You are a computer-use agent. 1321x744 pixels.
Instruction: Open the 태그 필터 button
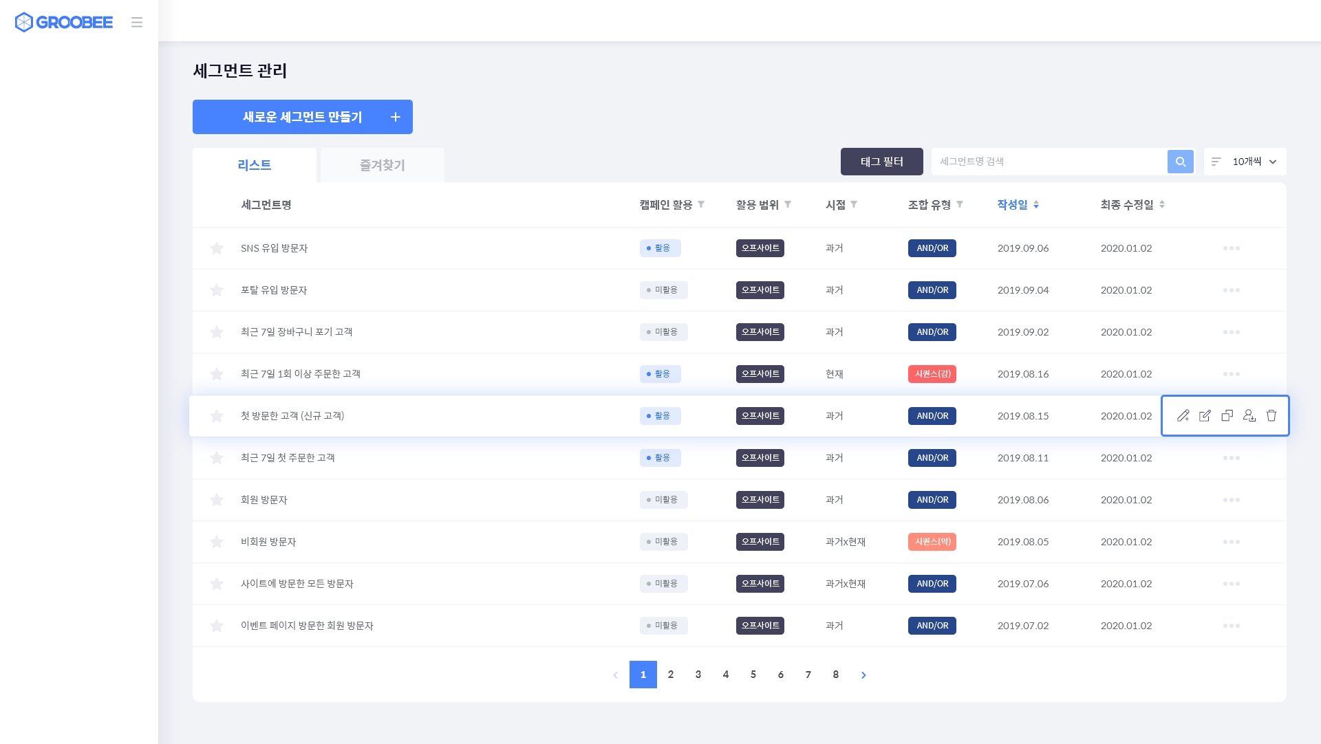click(881, 162)
